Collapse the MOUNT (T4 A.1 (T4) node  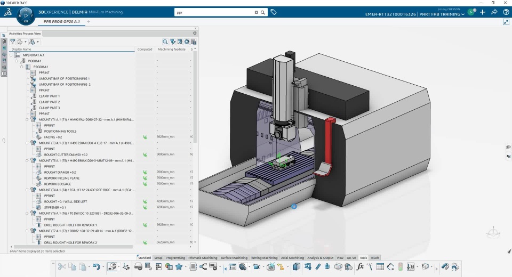click(27, 190)
